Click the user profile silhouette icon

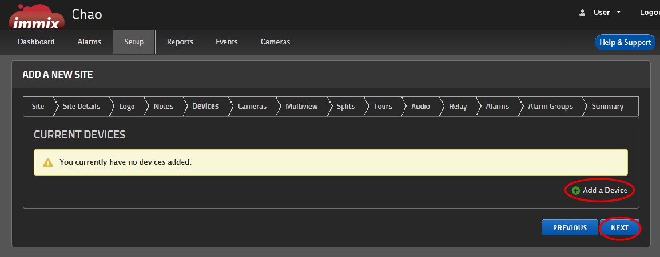tap(582, 13)
